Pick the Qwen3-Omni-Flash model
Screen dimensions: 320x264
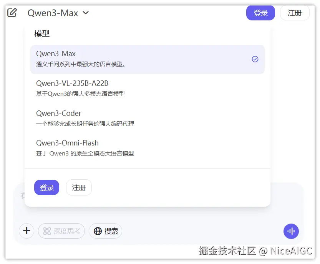pyautogui.click(x=148, y=148)
